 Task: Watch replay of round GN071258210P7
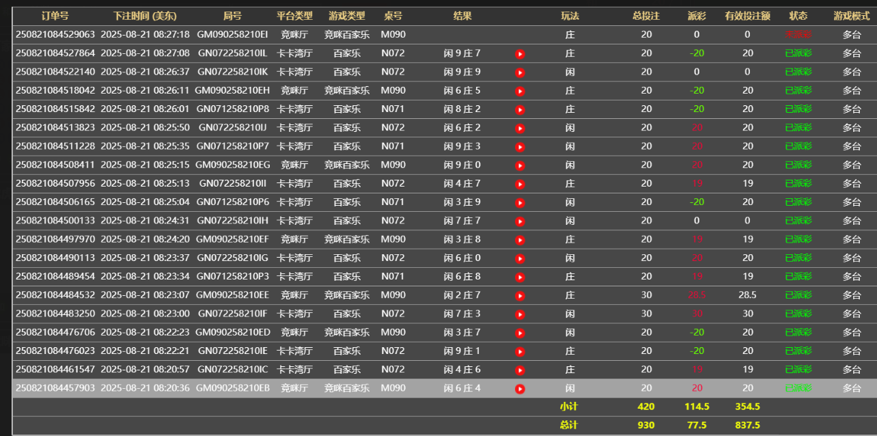[x=520, y=147]
